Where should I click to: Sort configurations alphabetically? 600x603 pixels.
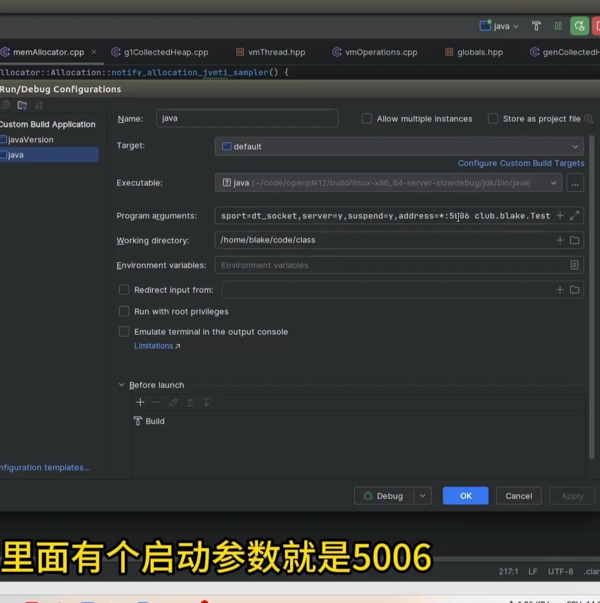[37, 105]
